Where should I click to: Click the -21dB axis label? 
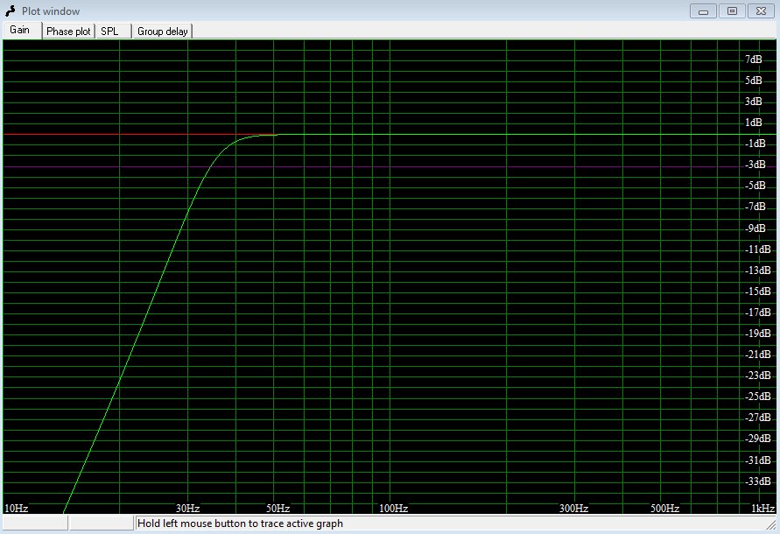coord(758,355)
